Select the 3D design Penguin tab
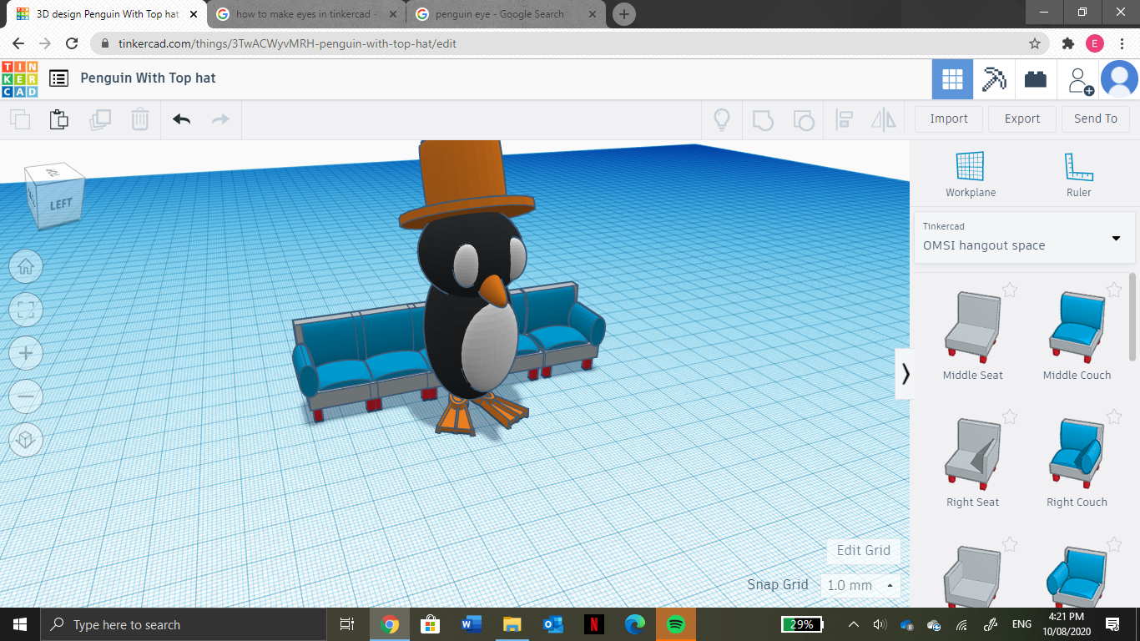Image resolution: width=1140 pixels, height=641 pixels. (x=107, y=14)
